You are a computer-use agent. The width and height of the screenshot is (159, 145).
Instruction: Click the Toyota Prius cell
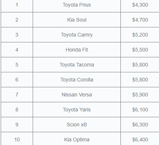[x=77, y=5]
